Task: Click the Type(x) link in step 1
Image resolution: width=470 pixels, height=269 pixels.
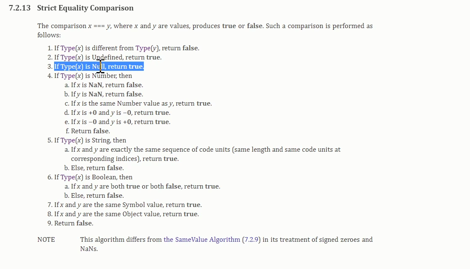Action: pyautogui.click(x=72, y=48)
